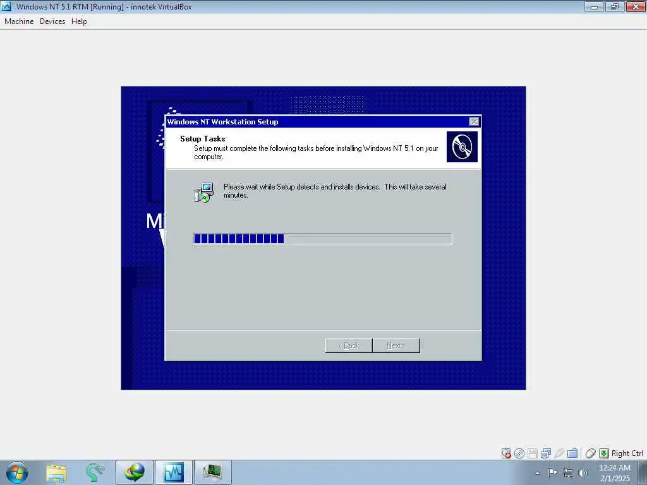Click the shared folders status icon
The width and height of the screenshot is (647, 485).
coord(572,453)
